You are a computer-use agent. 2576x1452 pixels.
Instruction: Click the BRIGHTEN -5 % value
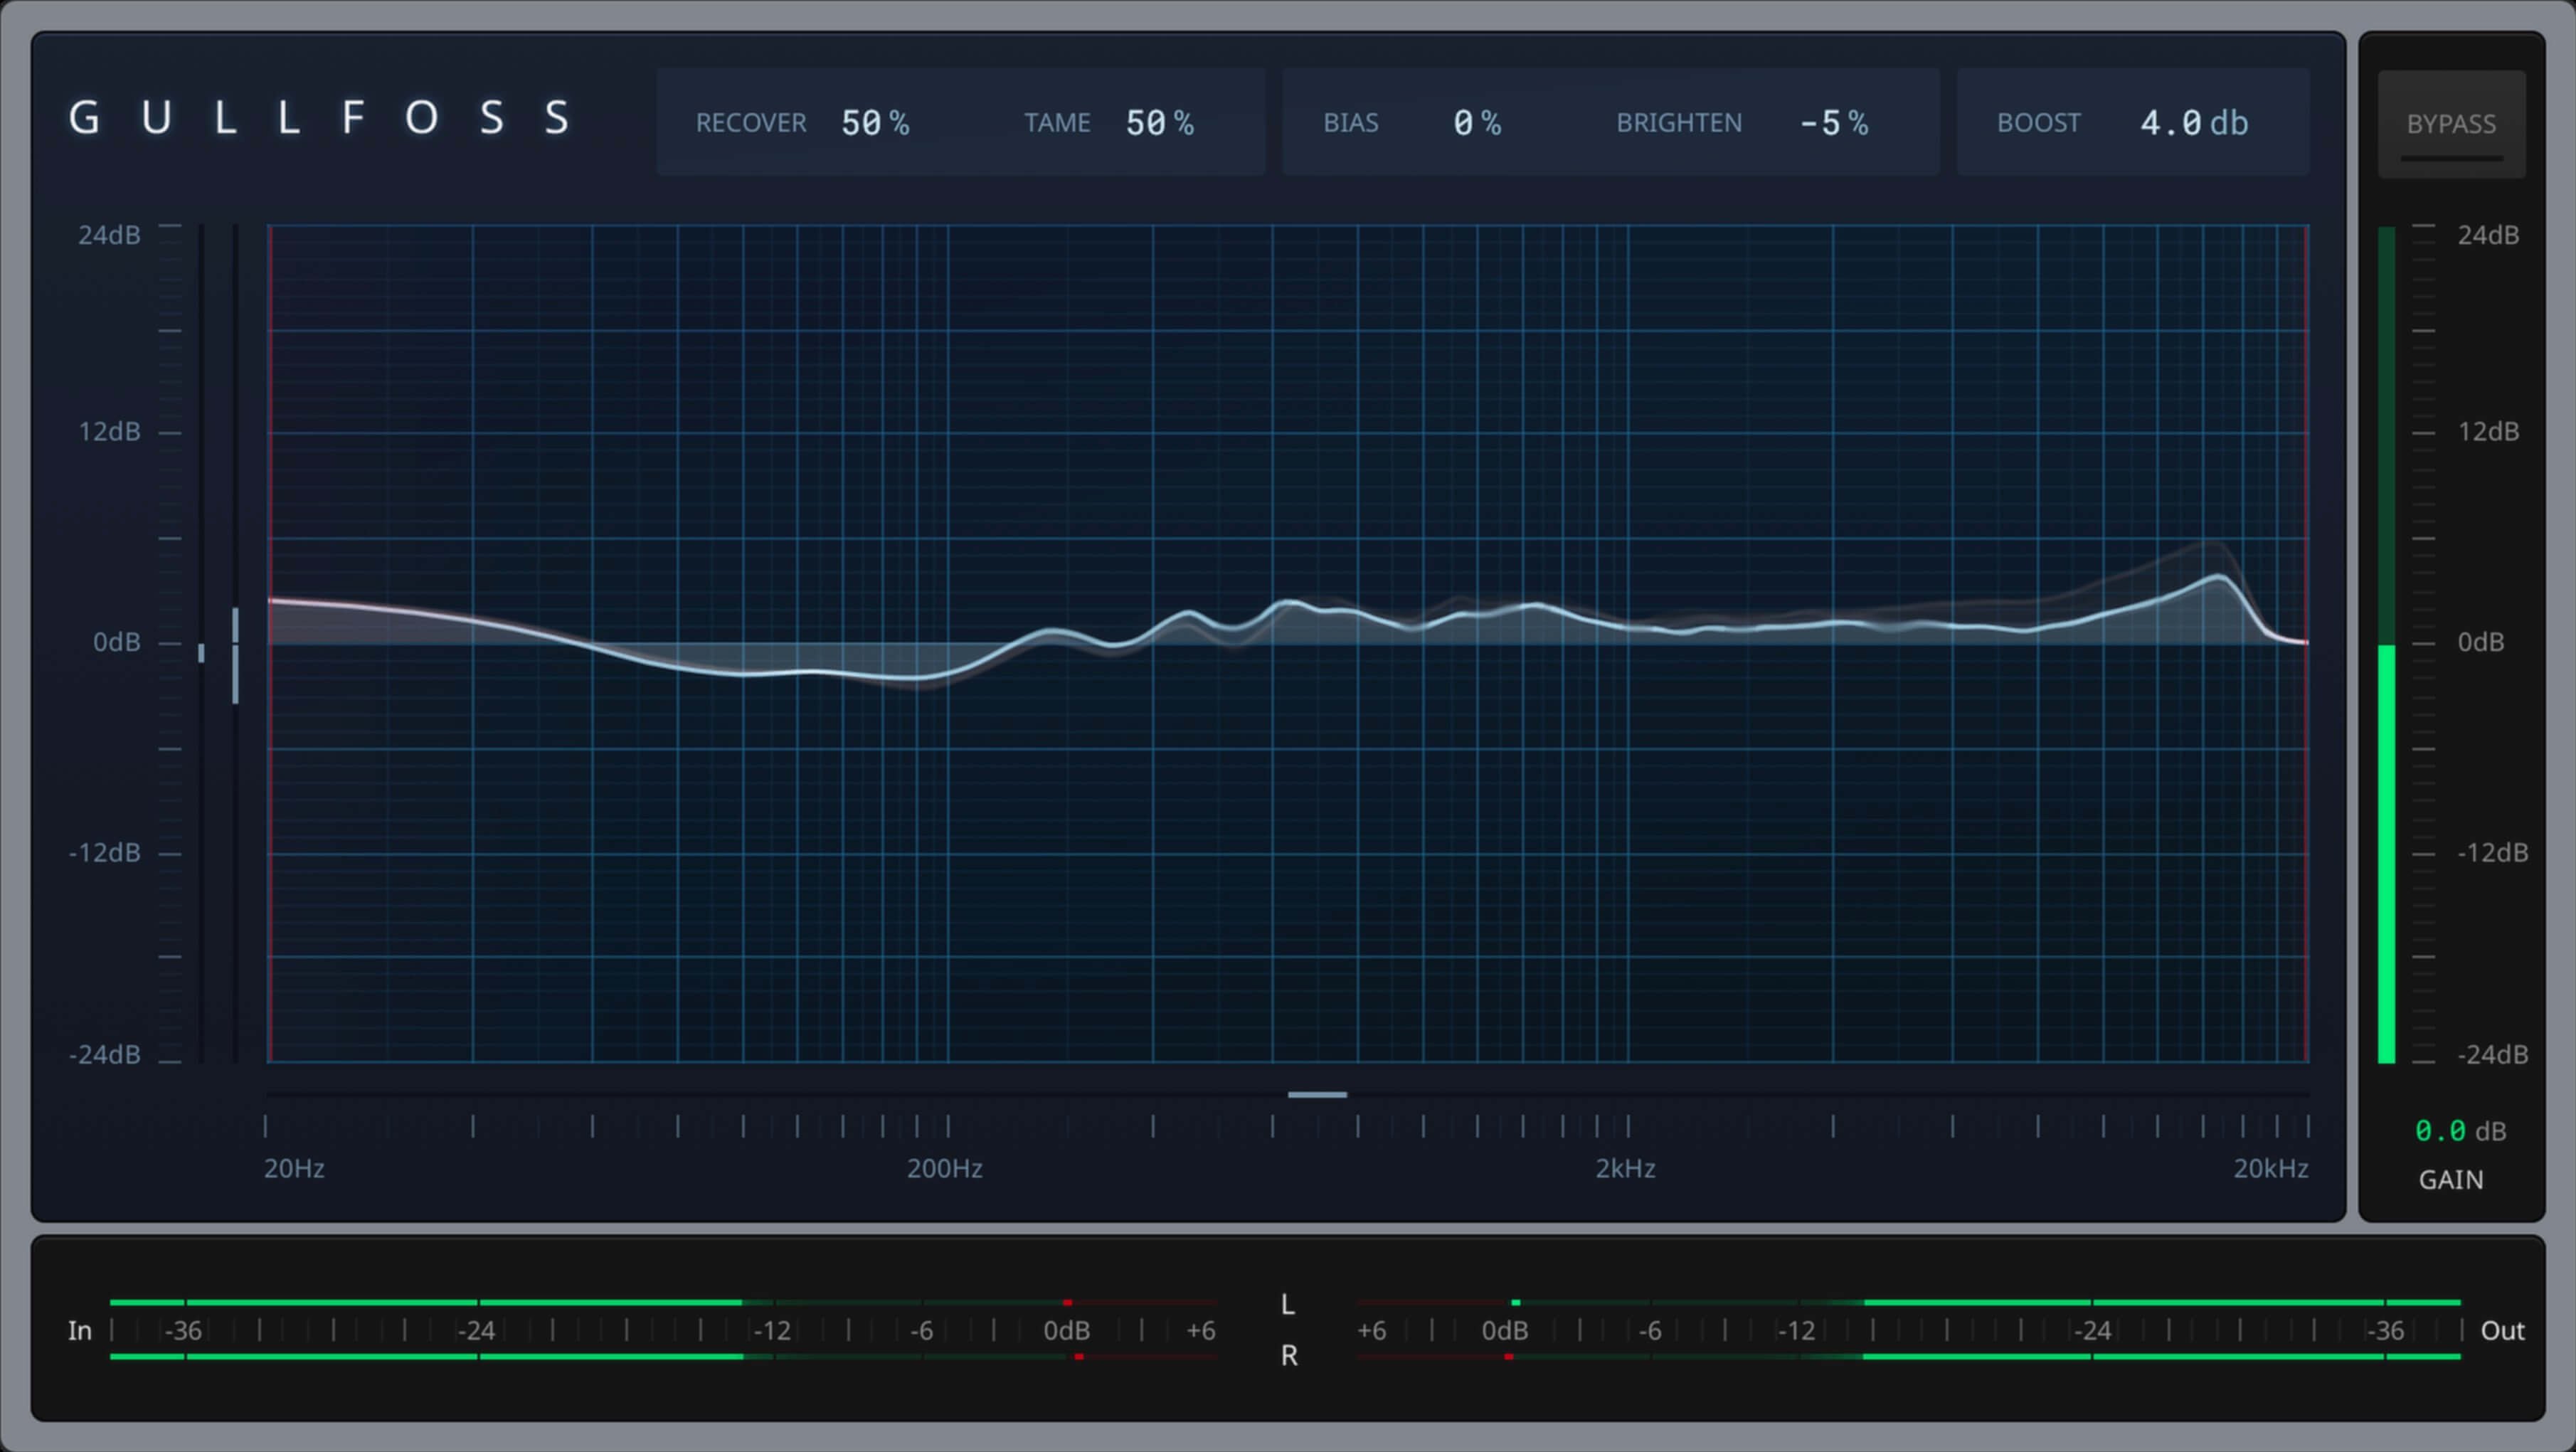pos(1833,123)
